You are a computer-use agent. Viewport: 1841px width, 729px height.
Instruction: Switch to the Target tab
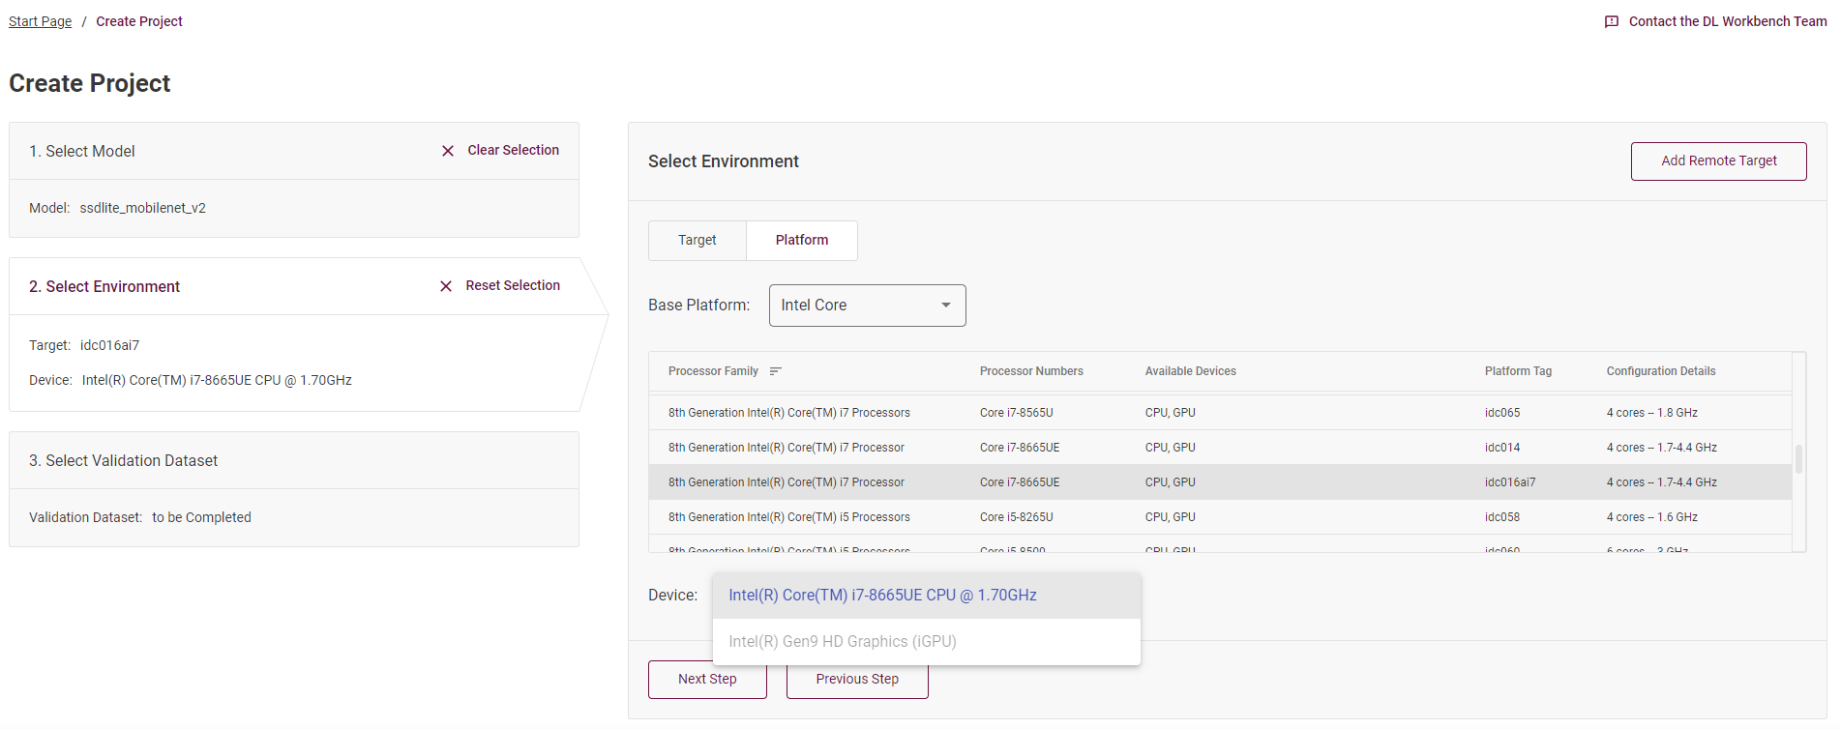click(x=698, y=241)
